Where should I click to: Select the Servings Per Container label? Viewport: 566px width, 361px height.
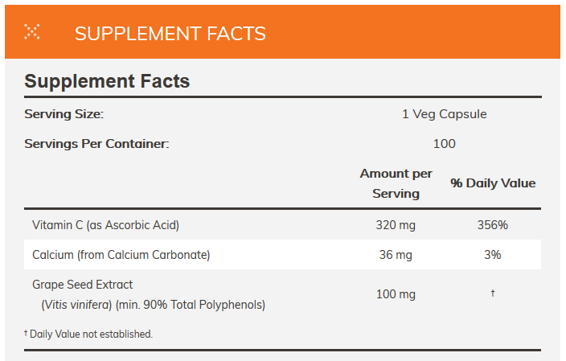pyautogui.click(x=97, y=144)
